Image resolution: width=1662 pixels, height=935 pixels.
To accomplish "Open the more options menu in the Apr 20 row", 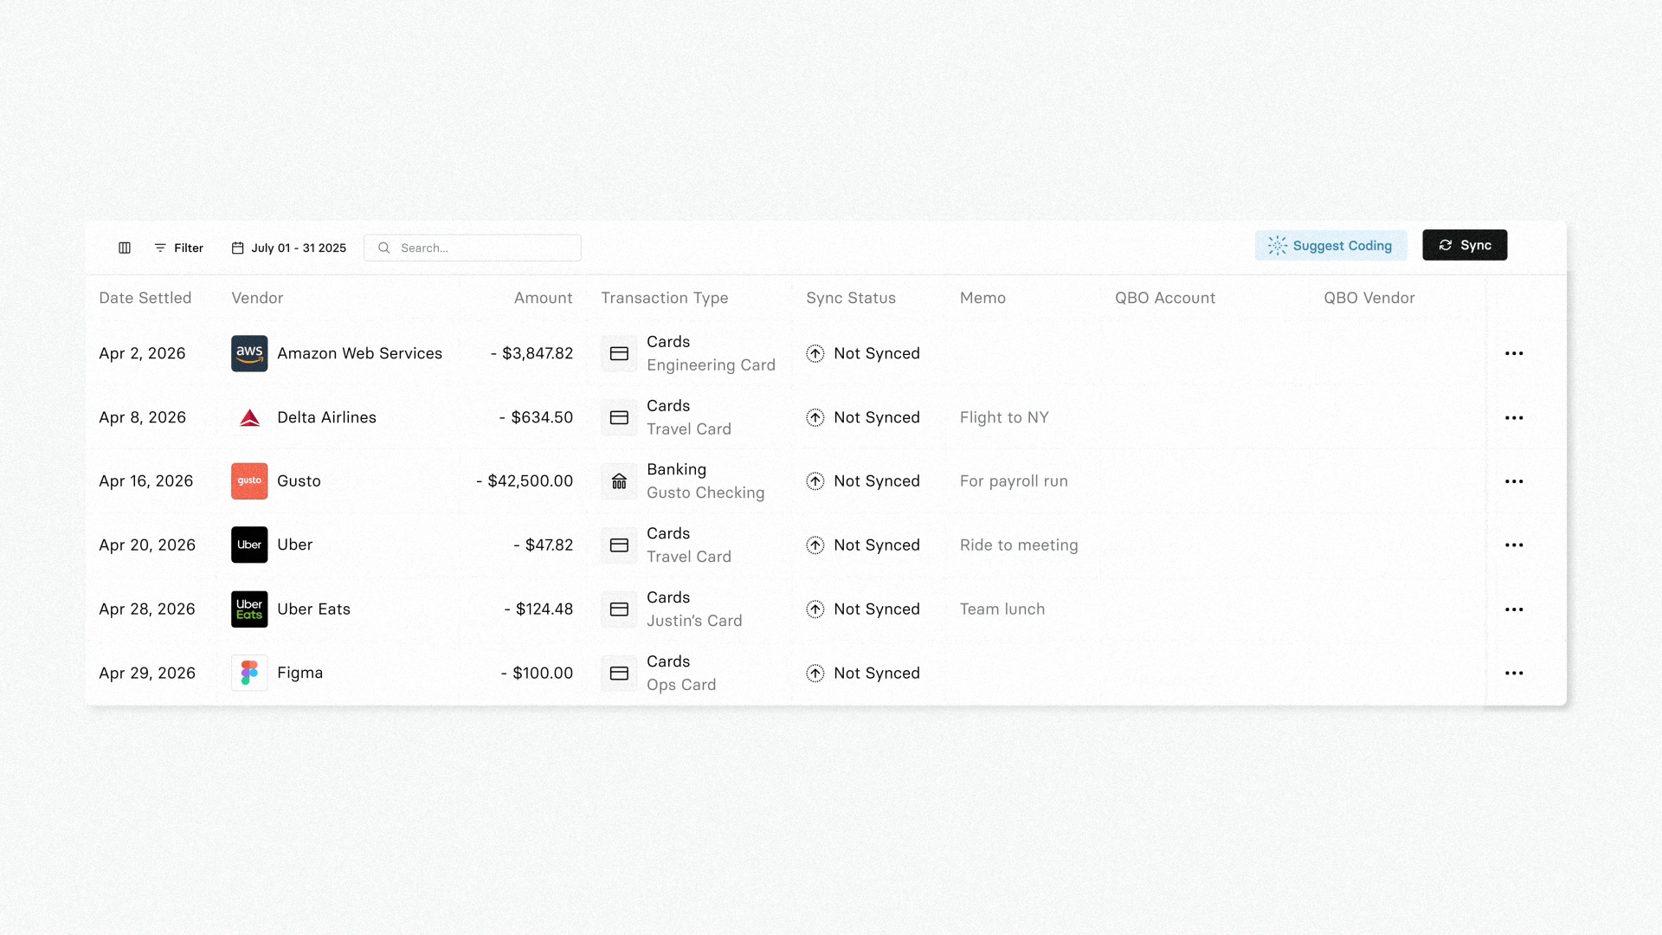I will [1514, 545].
